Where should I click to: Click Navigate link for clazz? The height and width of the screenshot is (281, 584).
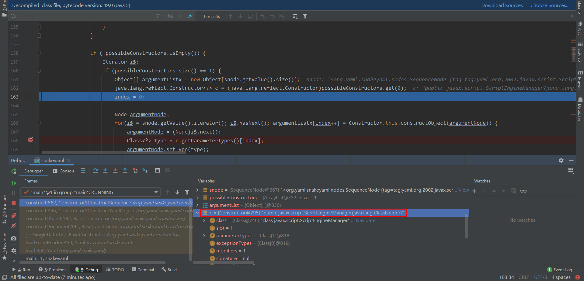(366, 220)
